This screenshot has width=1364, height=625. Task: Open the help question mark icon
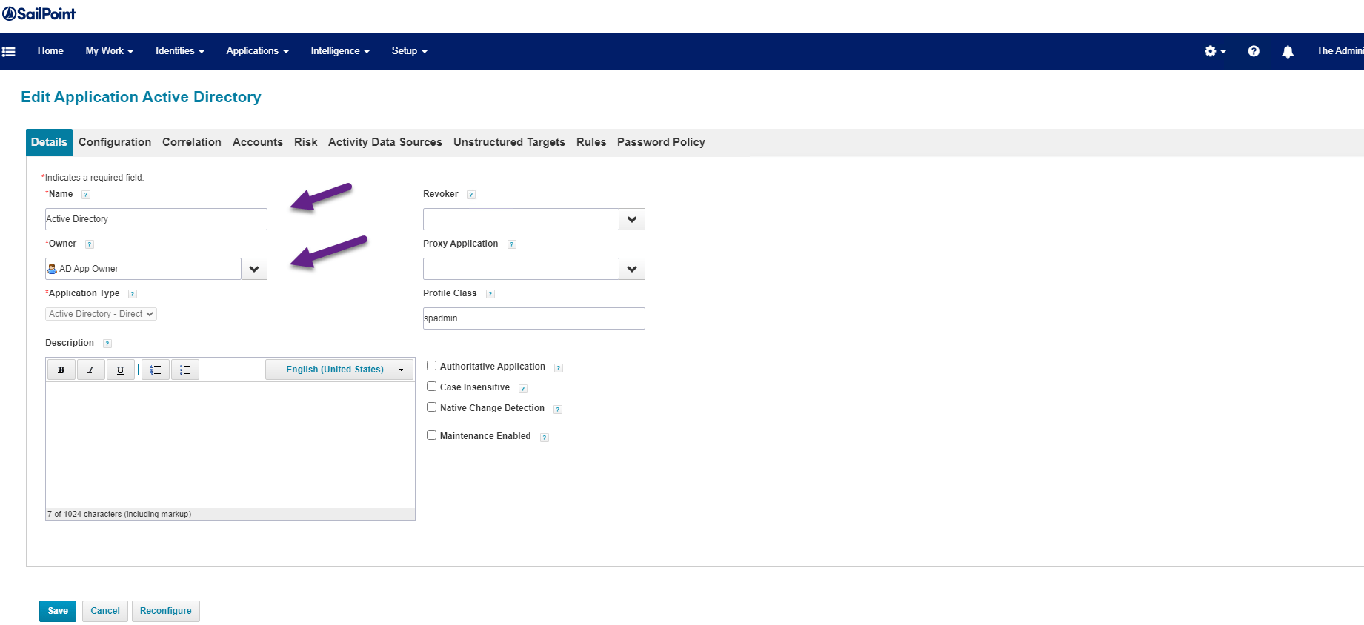click(x=1254, y=51)
